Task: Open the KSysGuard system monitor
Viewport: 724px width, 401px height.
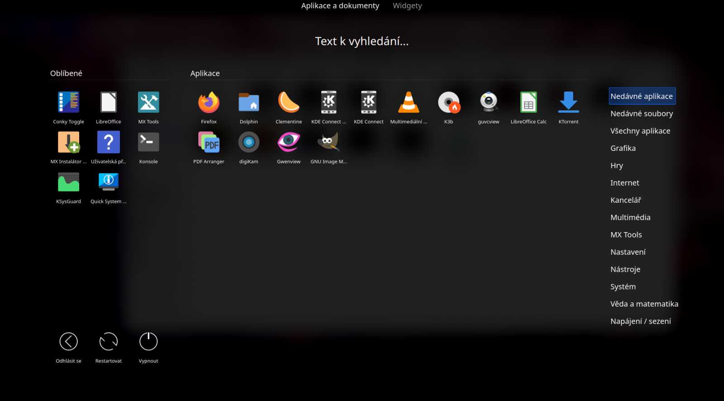Action: tap(68, 187)
